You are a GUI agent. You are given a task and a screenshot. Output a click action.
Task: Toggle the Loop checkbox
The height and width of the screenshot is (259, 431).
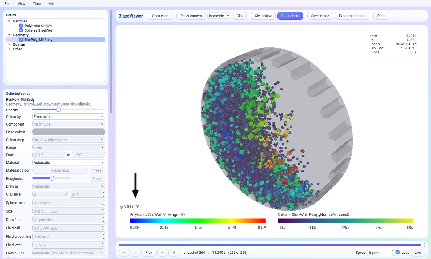(x=397, y=253)
